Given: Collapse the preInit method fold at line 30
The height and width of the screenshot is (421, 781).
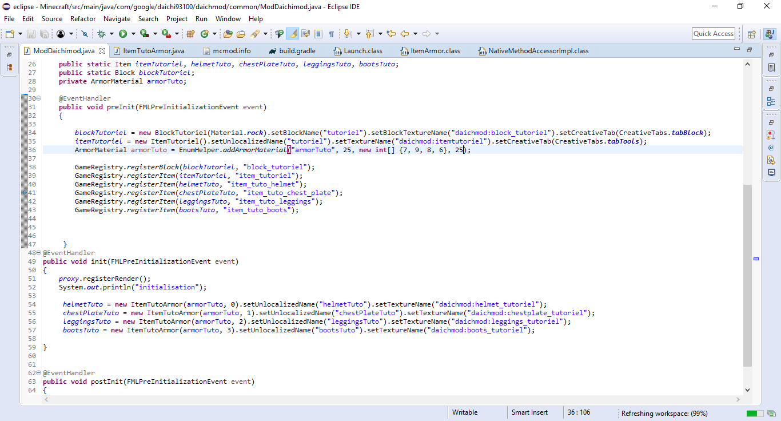Looking at the screenshot, I should (x=39, y=98).
